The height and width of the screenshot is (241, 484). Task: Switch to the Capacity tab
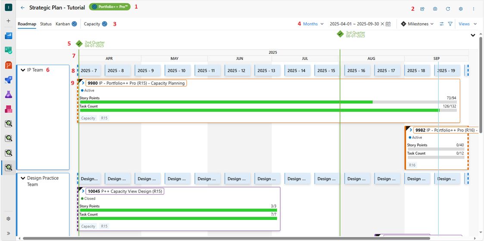(92, 24)
